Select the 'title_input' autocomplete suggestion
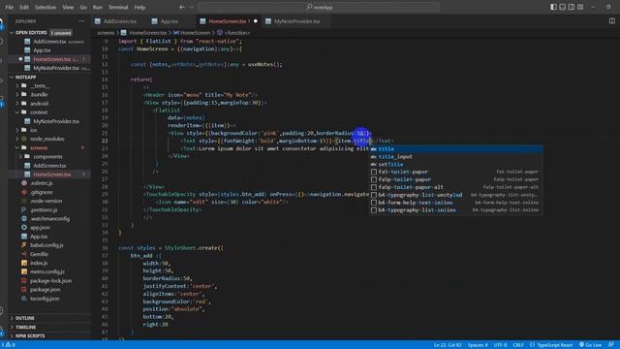Image resolution: width=620 pixels, height=349 pixels. pyautogui.click(x=455, y=157)
